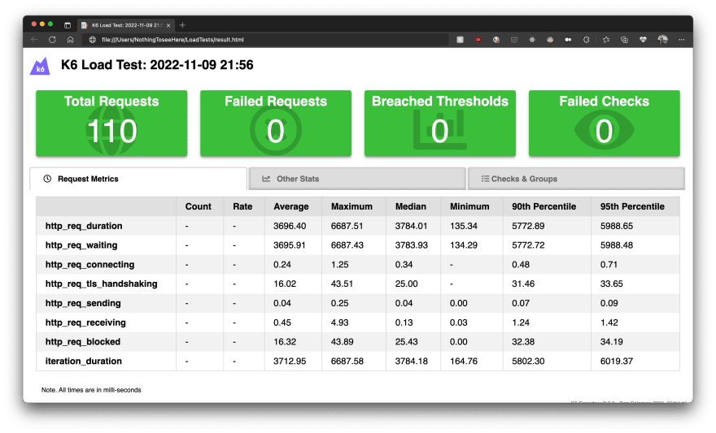Click the shield pocket extension icon
The width and height of the screenshot is (716, 433).
pyautogui.click(x=514, y=40)
